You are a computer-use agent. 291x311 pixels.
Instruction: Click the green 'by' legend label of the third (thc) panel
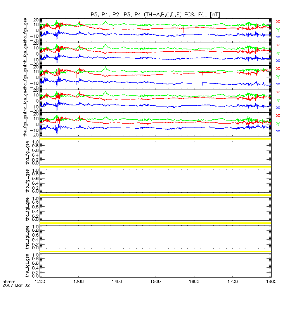click(x=278, y=76)
